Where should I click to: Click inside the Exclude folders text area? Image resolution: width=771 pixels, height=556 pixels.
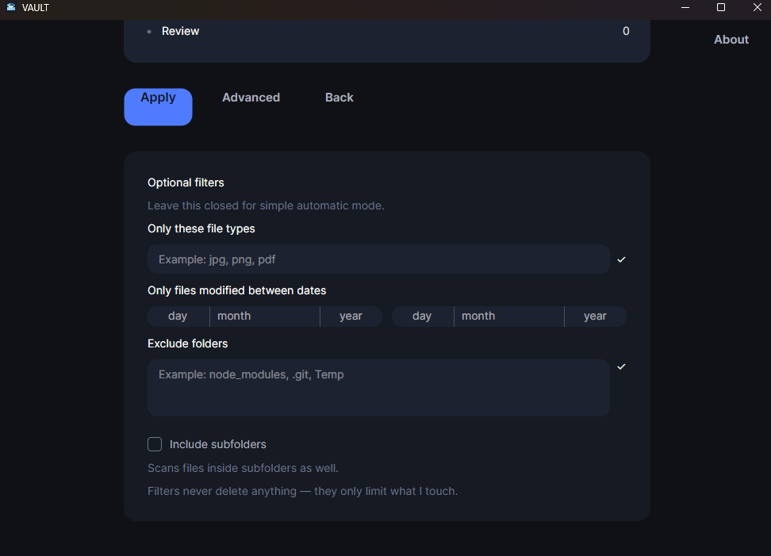click(x=378, y=388)
